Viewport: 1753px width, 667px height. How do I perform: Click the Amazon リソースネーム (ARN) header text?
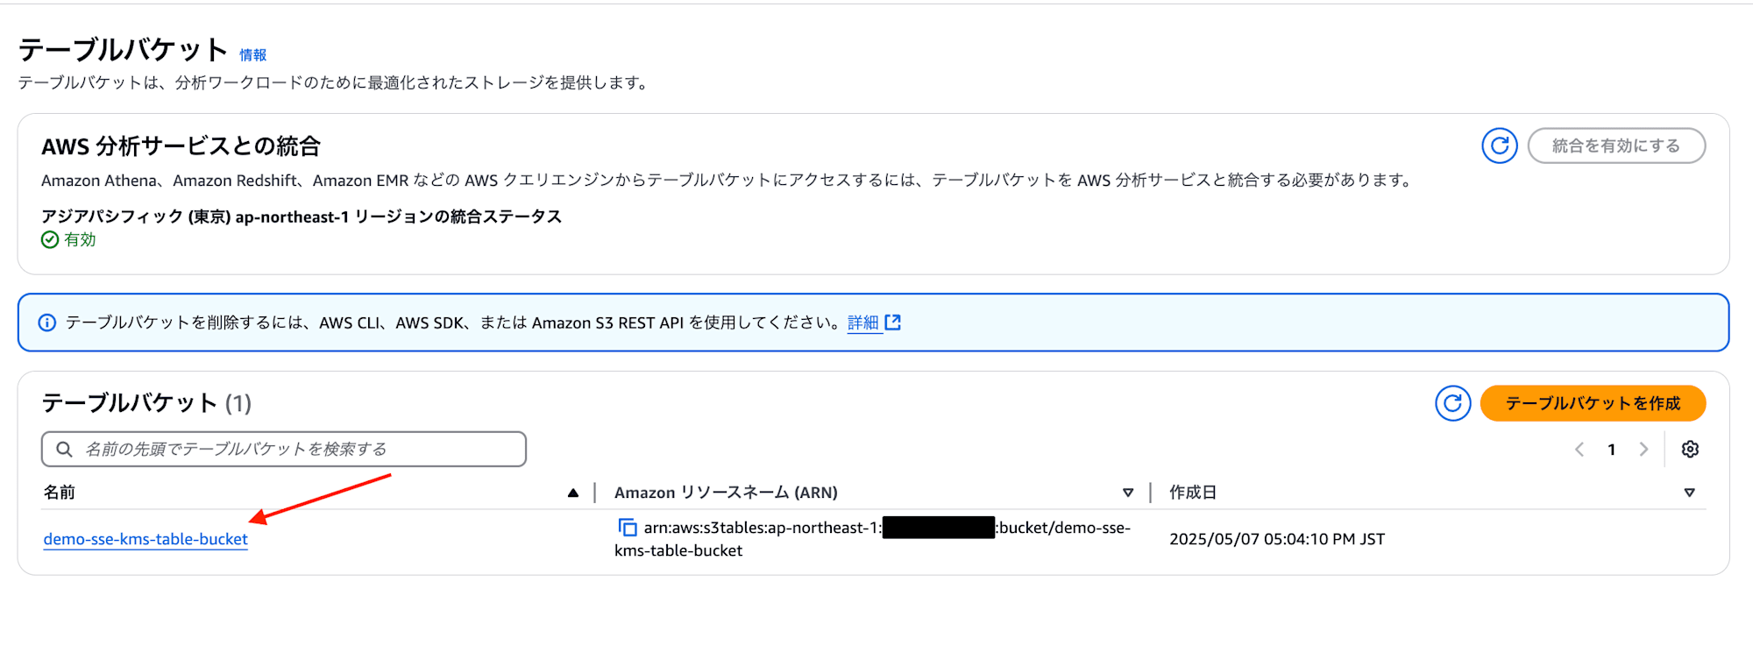click(x=726, y=493)
